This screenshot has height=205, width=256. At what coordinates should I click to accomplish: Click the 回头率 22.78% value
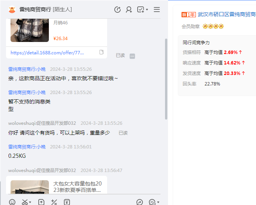(x=212, y=84)
